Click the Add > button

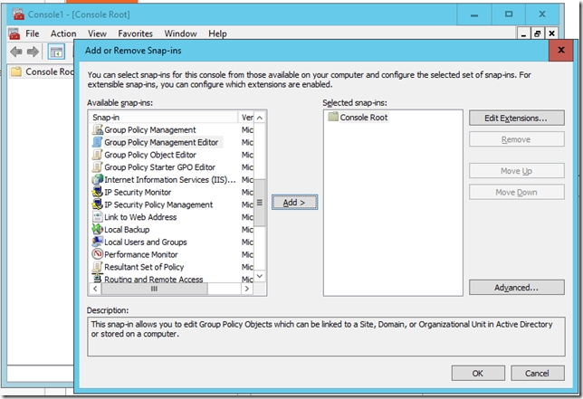coord(294,203)
